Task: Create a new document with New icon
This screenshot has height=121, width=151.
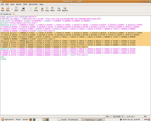Action: (2, 8)
